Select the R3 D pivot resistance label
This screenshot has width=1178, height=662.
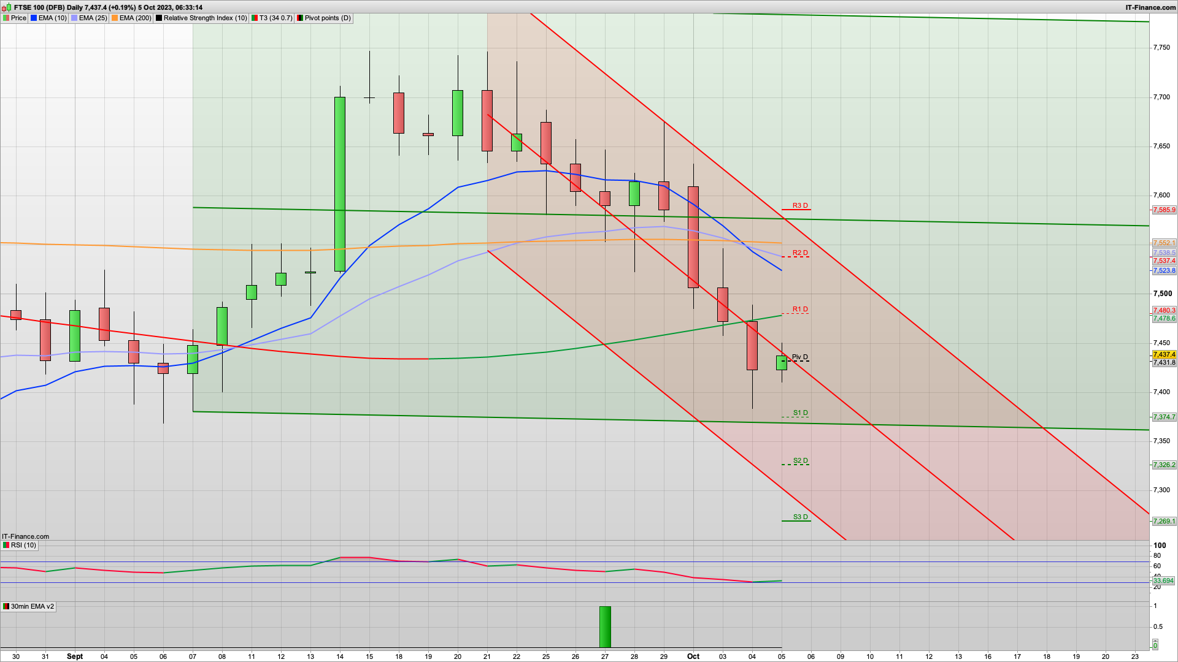800,205
